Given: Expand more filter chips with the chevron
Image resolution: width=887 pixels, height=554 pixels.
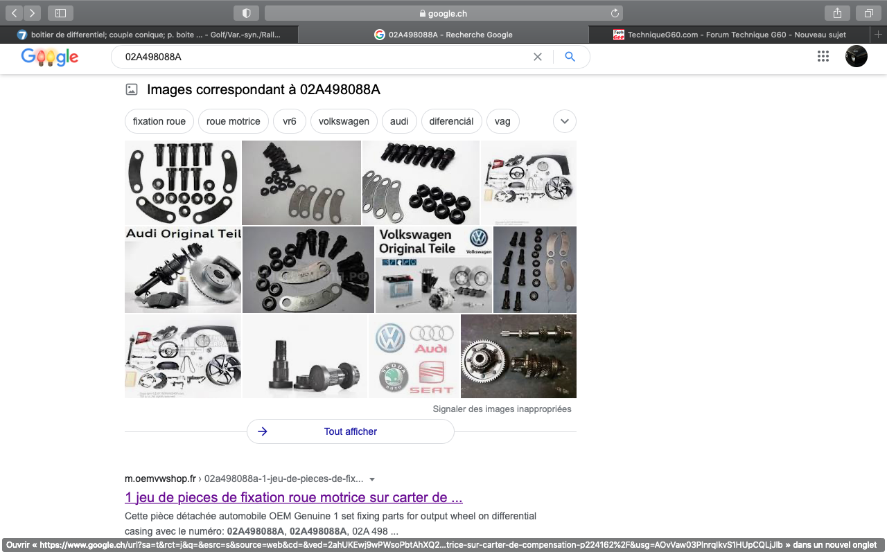Looking at the screenshot, I should pos(565,121).
